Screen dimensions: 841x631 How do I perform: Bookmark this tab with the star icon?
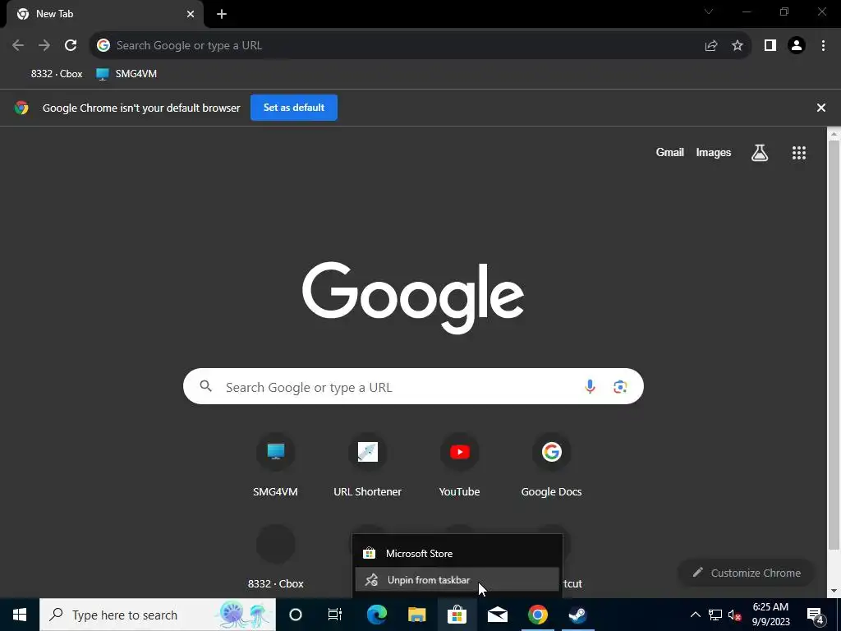738,46
